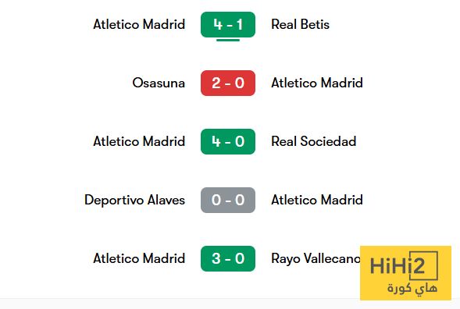460x309 pixels.
Task: Open the Real Sociedad team link
Action: click(314, 141)
